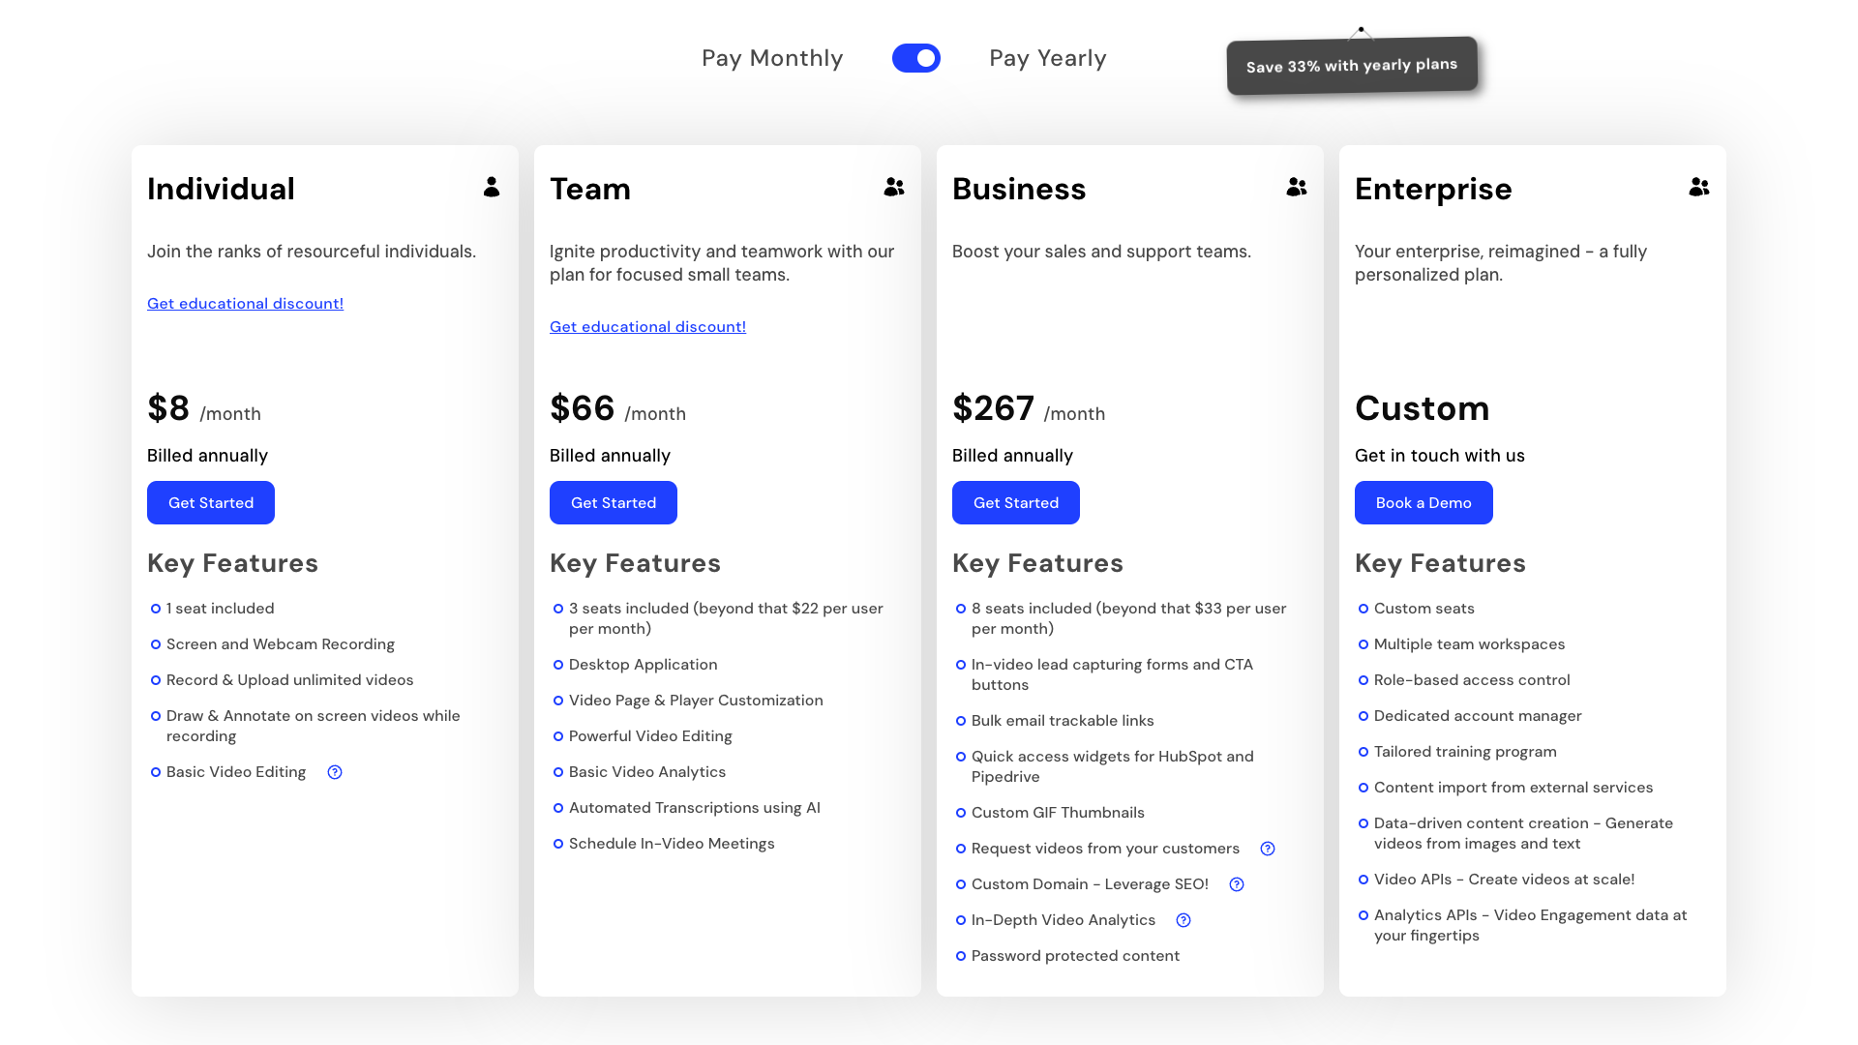Screen dimensions: 1858x1045
Task: Click Get Started on the Business plan
Action: [x=1015, y=502]
